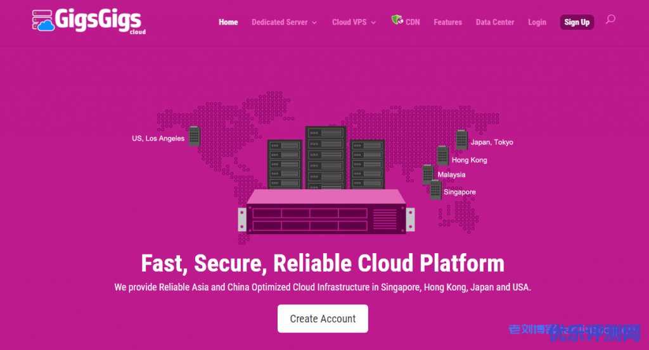This screenshot has width=649, height=350.
Task: Open the Cloud VPS menu
Action: [x=349, y=22]
